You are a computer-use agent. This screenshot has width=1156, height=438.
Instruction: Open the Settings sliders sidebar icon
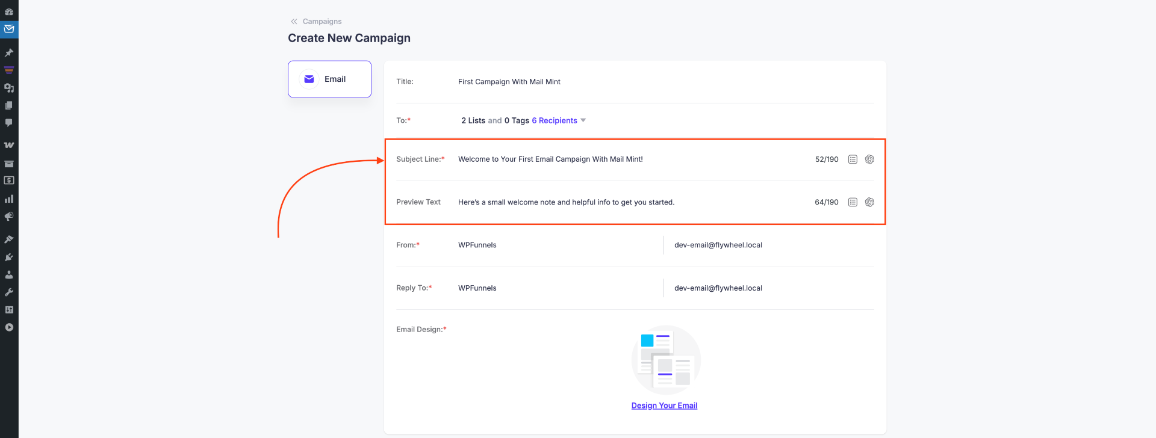pyautogui.click(x=9, y=310)
